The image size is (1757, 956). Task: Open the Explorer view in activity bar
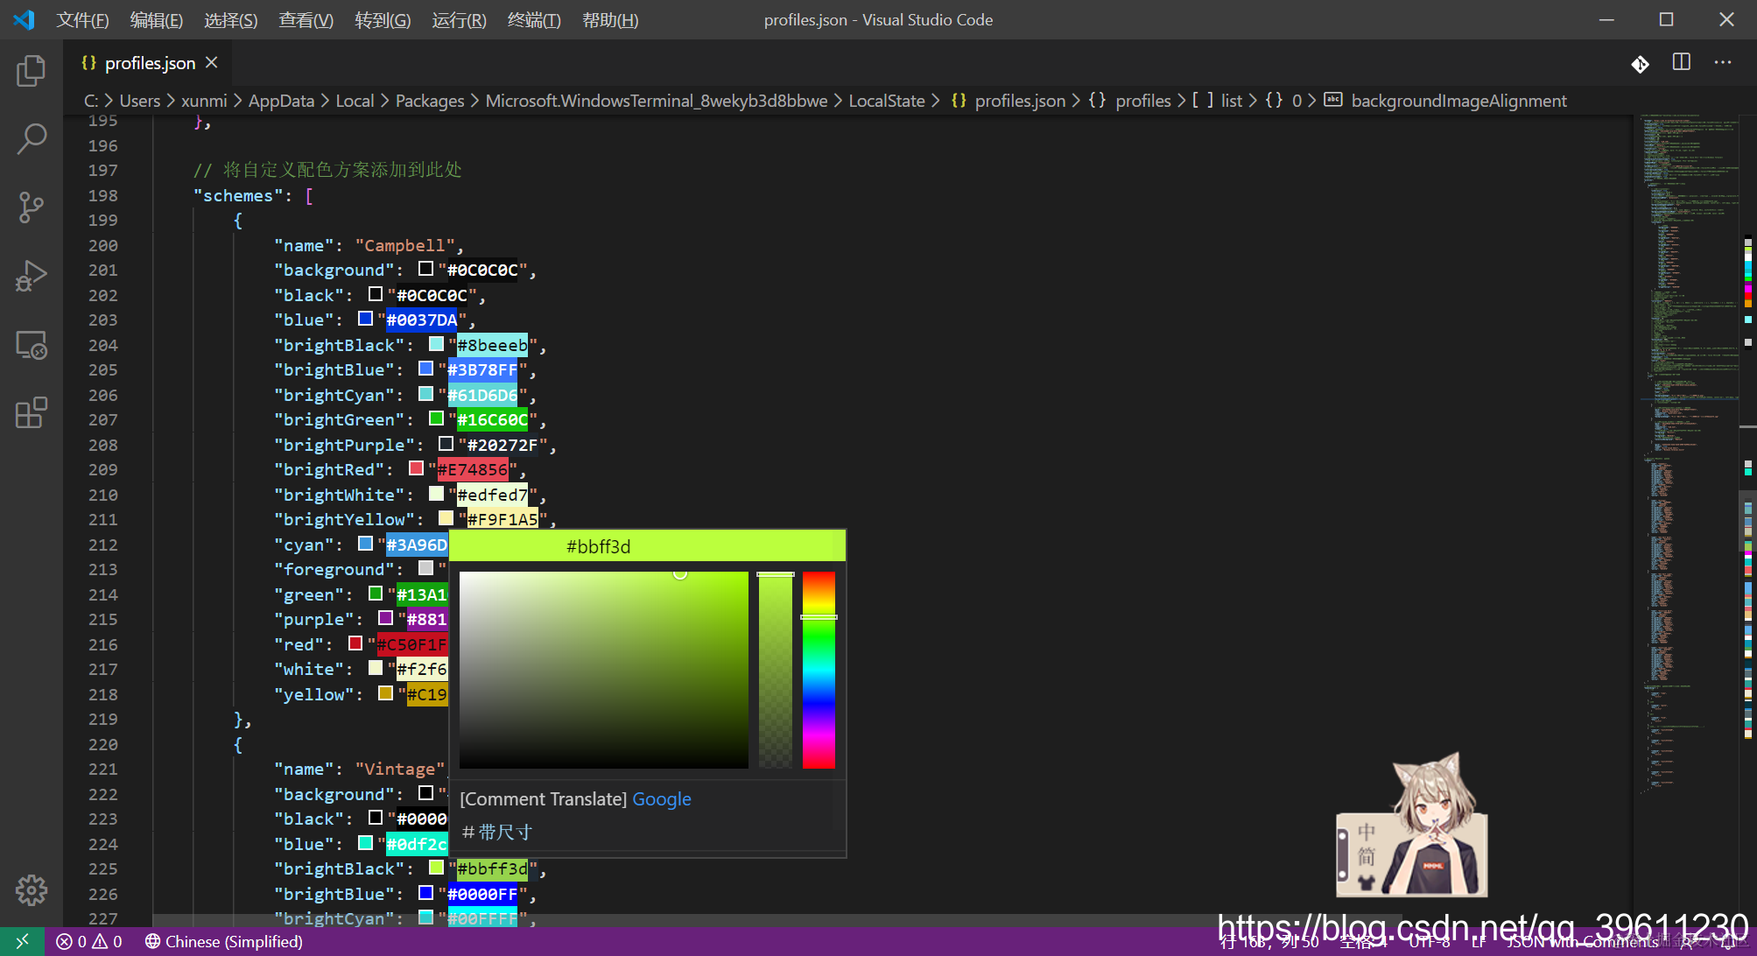pyautogui.click(x=32, y=71)
